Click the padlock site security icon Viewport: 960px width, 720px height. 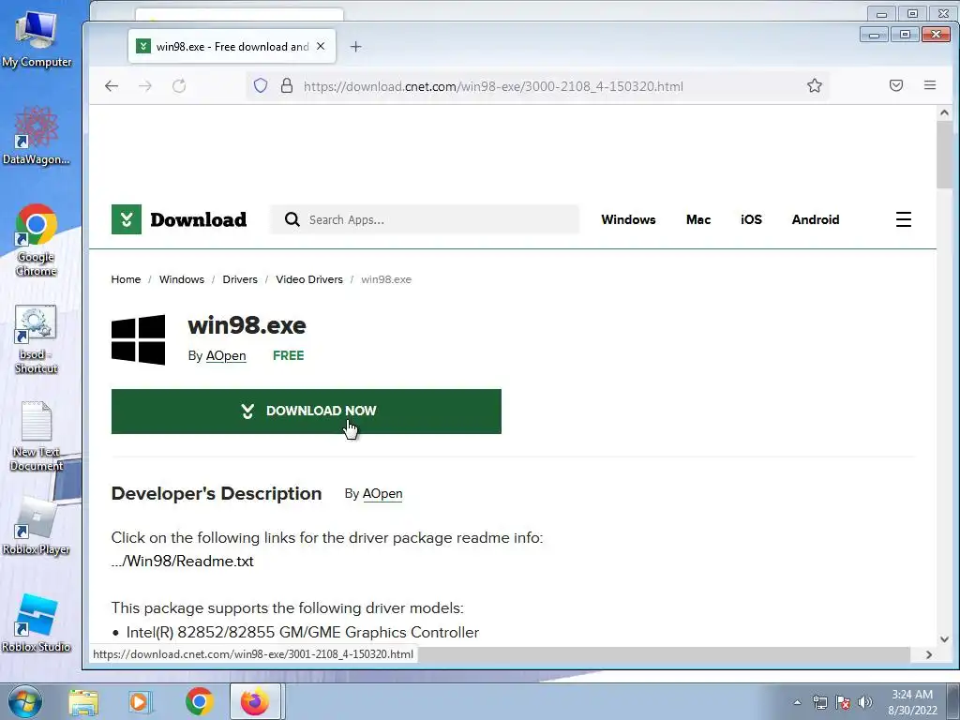point(287,85)
